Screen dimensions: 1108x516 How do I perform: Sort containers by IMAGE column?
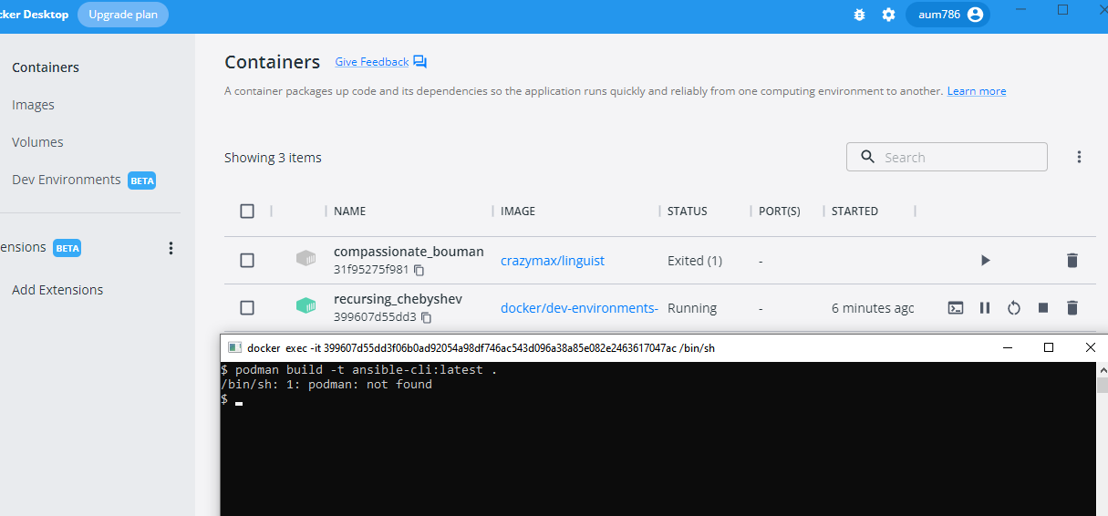[518, 211]
